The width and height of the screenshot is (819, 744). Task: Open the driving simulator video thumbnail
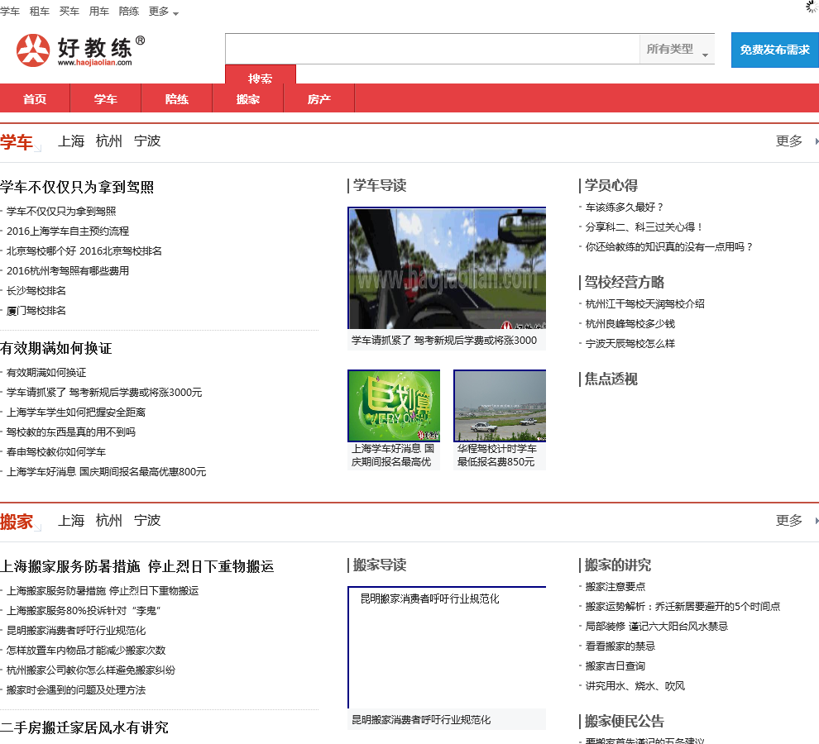point(447,269)
